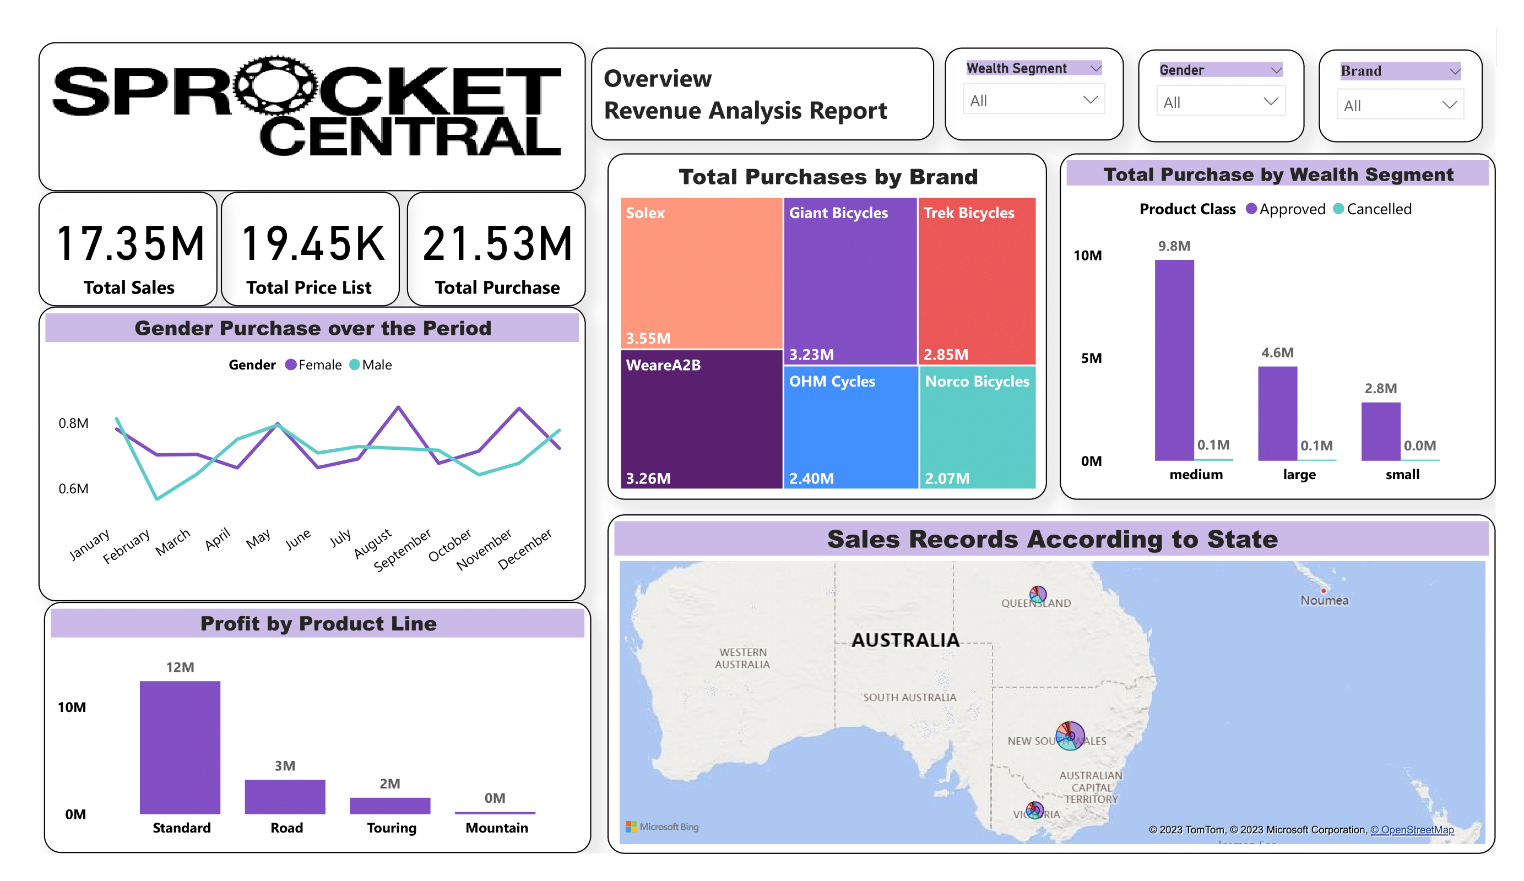Open the OpenStreetMap link
The width and height of the screenshot is (1524, 881).
pyautogui.click(x=1412, y=830)
